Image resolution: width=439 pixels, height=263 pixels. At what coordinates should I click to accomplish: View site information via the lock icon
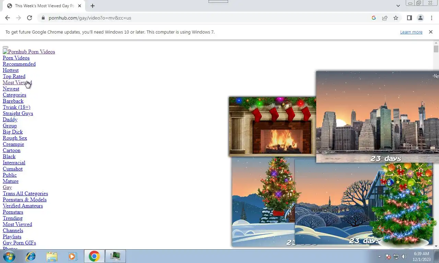(43, 18)
